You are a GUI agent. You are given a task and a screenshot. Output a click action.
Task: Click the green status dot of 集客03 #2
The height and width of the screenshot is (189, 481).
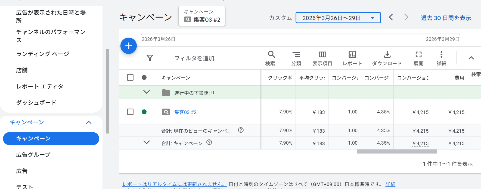[x=144, y=112]
